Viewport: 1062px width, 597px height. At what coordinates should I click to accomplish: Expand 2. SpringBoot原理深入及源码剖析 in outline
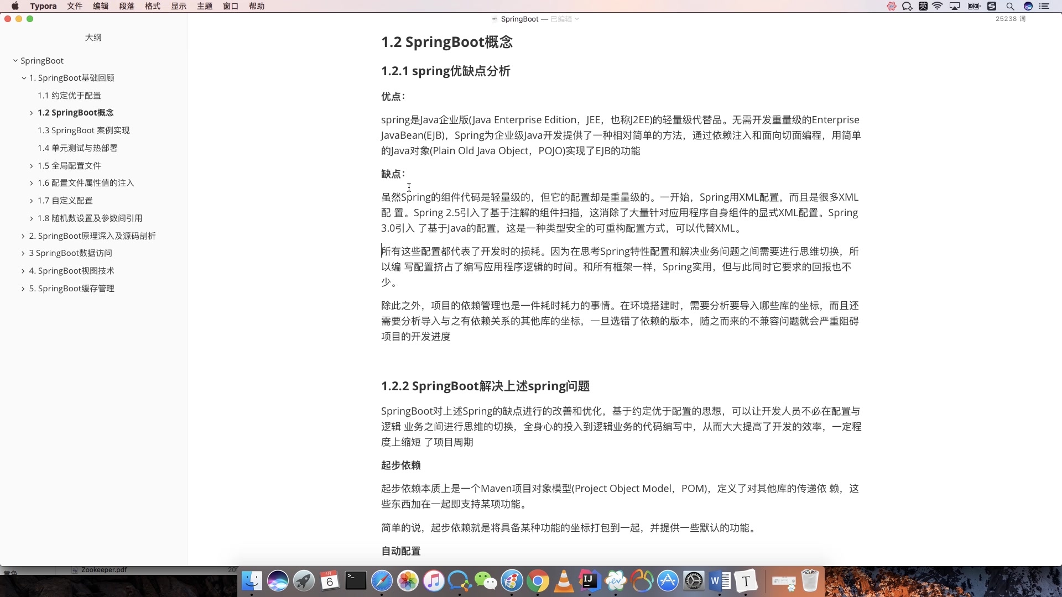click(23, 235)
